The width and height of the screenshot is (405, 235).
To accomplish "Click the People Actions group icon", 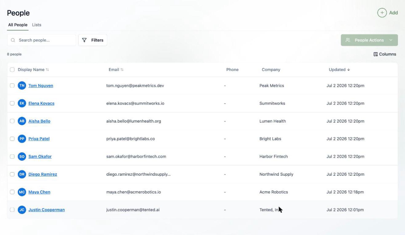I will [x=348, y=40].
